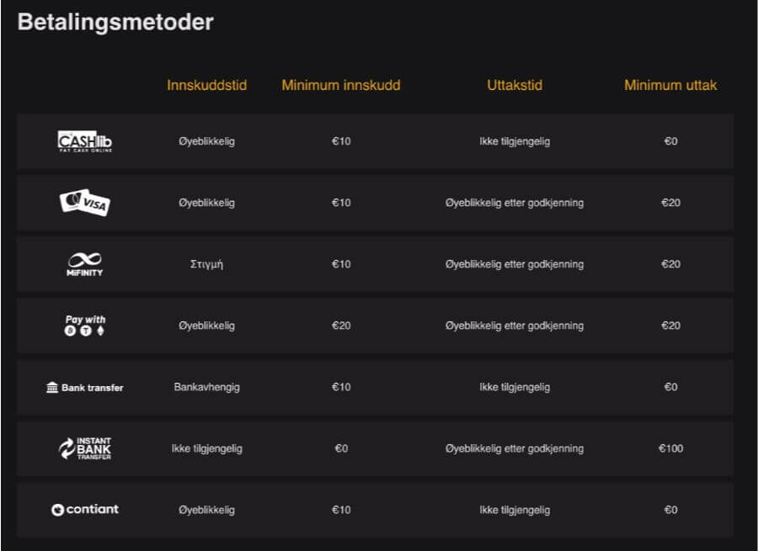Click CASHlib's Ikke tilgjengelig withdrawal cell
This screenshot has height=551, width=758.
click(x=515, y=141)
